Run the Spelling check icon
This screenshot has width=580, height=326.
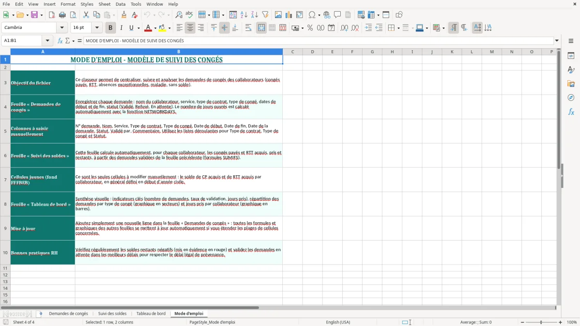(x=189, y=15)
